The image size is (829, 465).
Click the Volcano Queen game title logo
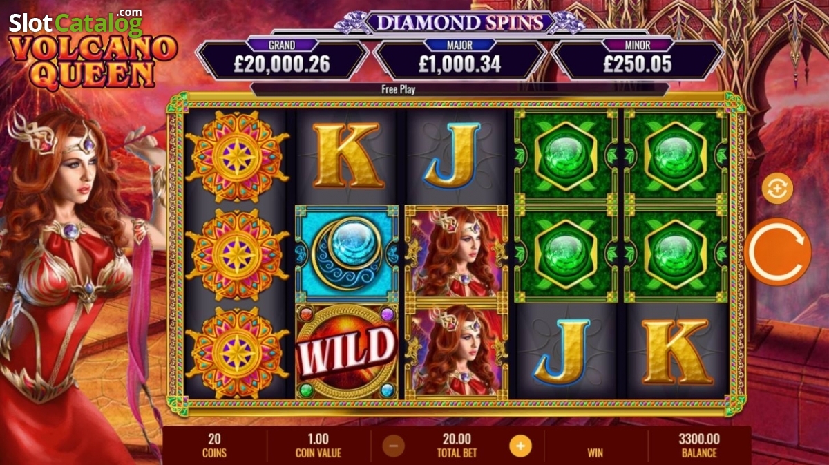pos(93,63)
